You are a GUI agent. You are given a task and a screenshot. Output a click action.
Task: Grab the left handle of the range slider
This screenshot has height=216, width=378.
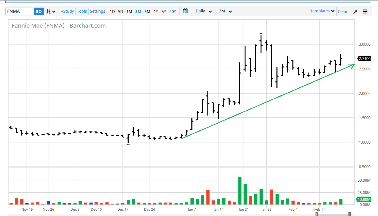[x=317, y=214]
